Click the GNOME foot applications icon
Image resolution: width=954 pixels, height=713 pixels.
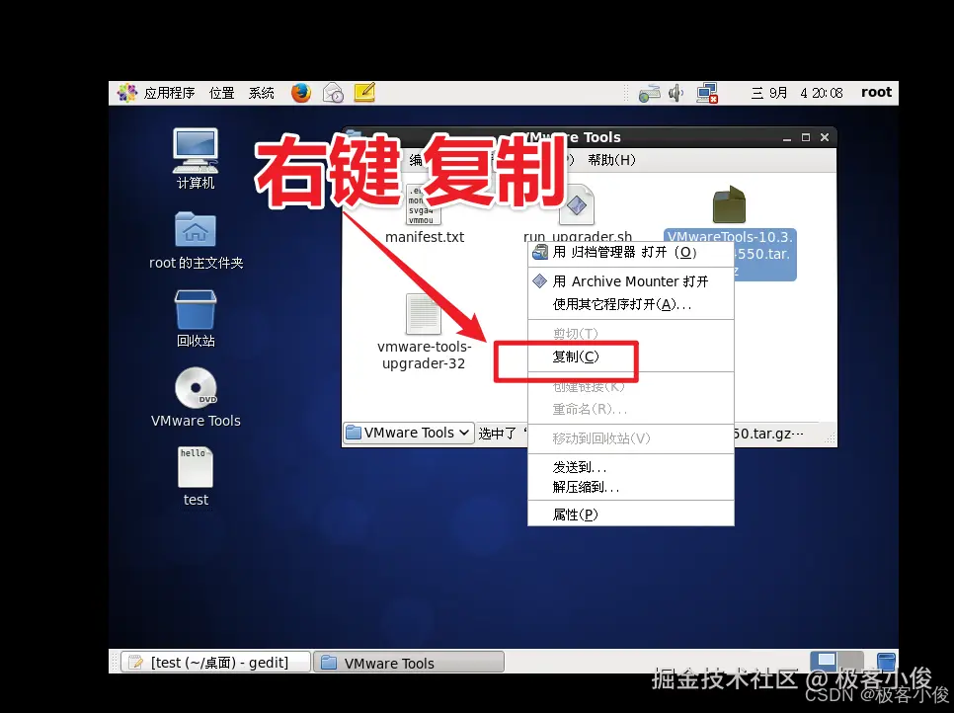coord(127,93)
